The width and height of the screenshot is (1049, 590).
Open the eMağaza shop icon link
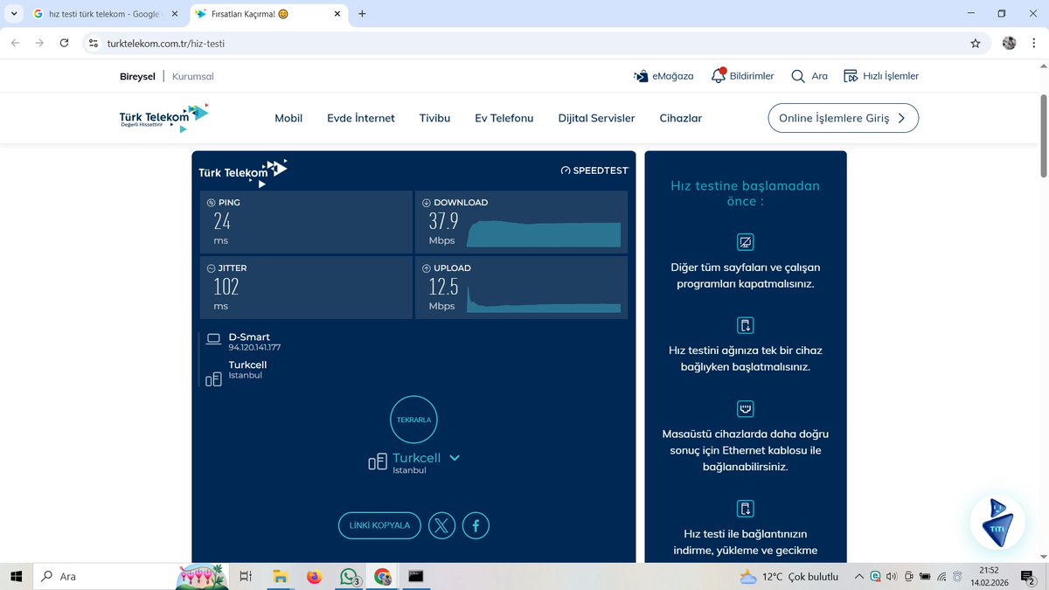coord(663,76)
